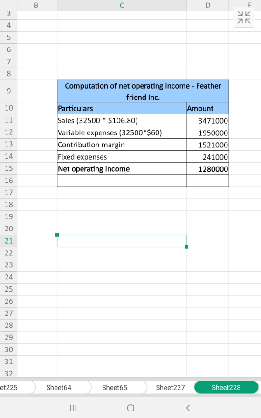Select the empty bordered cell C16

pyautogui.click(x=122, y=181)
